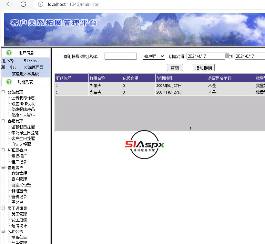Focus the 群组帐号/群组名称 input field
265x244 pixels.
pos(121,56)
